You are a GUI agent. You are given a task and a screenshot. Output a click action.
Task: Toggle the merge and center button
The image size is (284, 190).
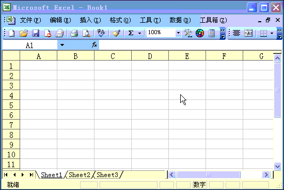pyautogui.click(x=248, y=33)
